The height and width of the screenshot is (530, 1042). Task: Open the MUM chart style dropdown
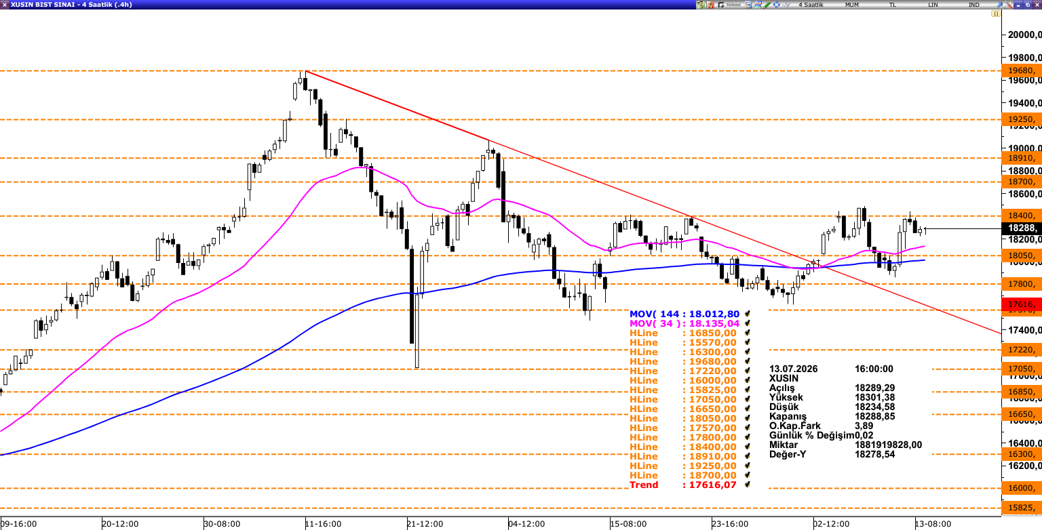[x=851, y=5]
